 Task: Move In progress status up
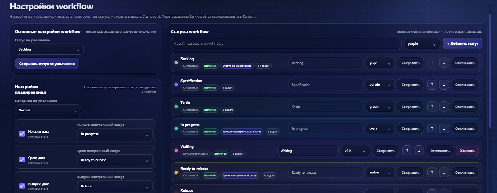click(x=432, y=129)
